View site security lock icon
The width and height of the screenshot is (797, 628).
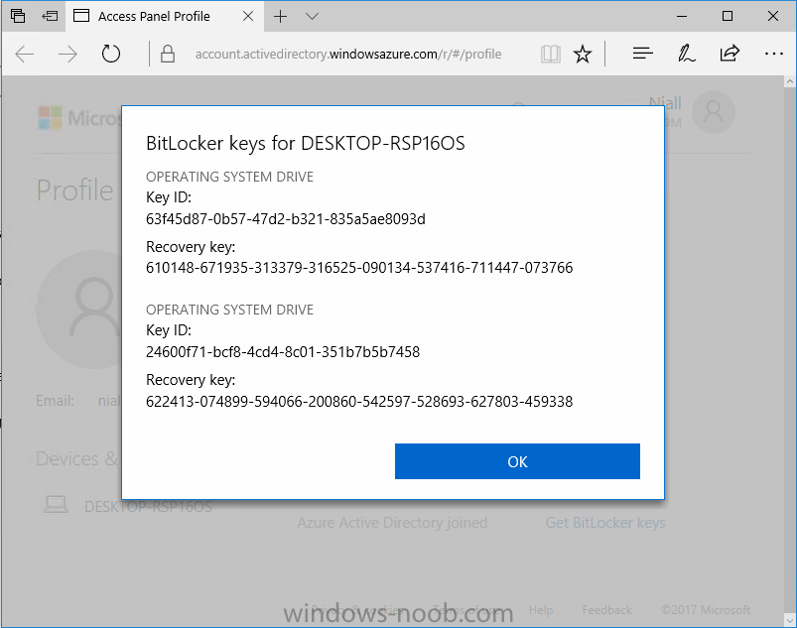(167, 54)
